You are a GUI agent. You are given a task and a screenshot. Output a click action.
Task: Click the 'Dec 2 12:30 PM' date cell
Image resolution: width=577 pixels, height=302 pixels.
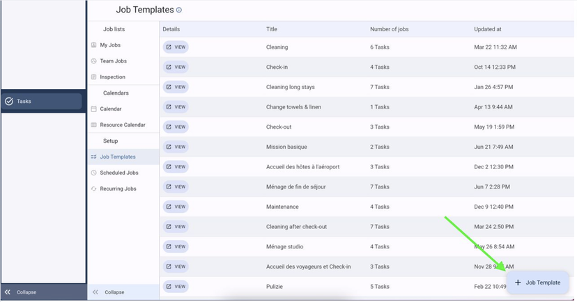tap(493, 167)
